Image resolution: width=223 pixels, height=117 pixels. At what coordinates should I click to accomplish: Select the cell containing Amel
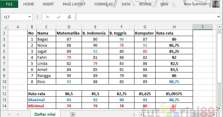coord(46,69)
